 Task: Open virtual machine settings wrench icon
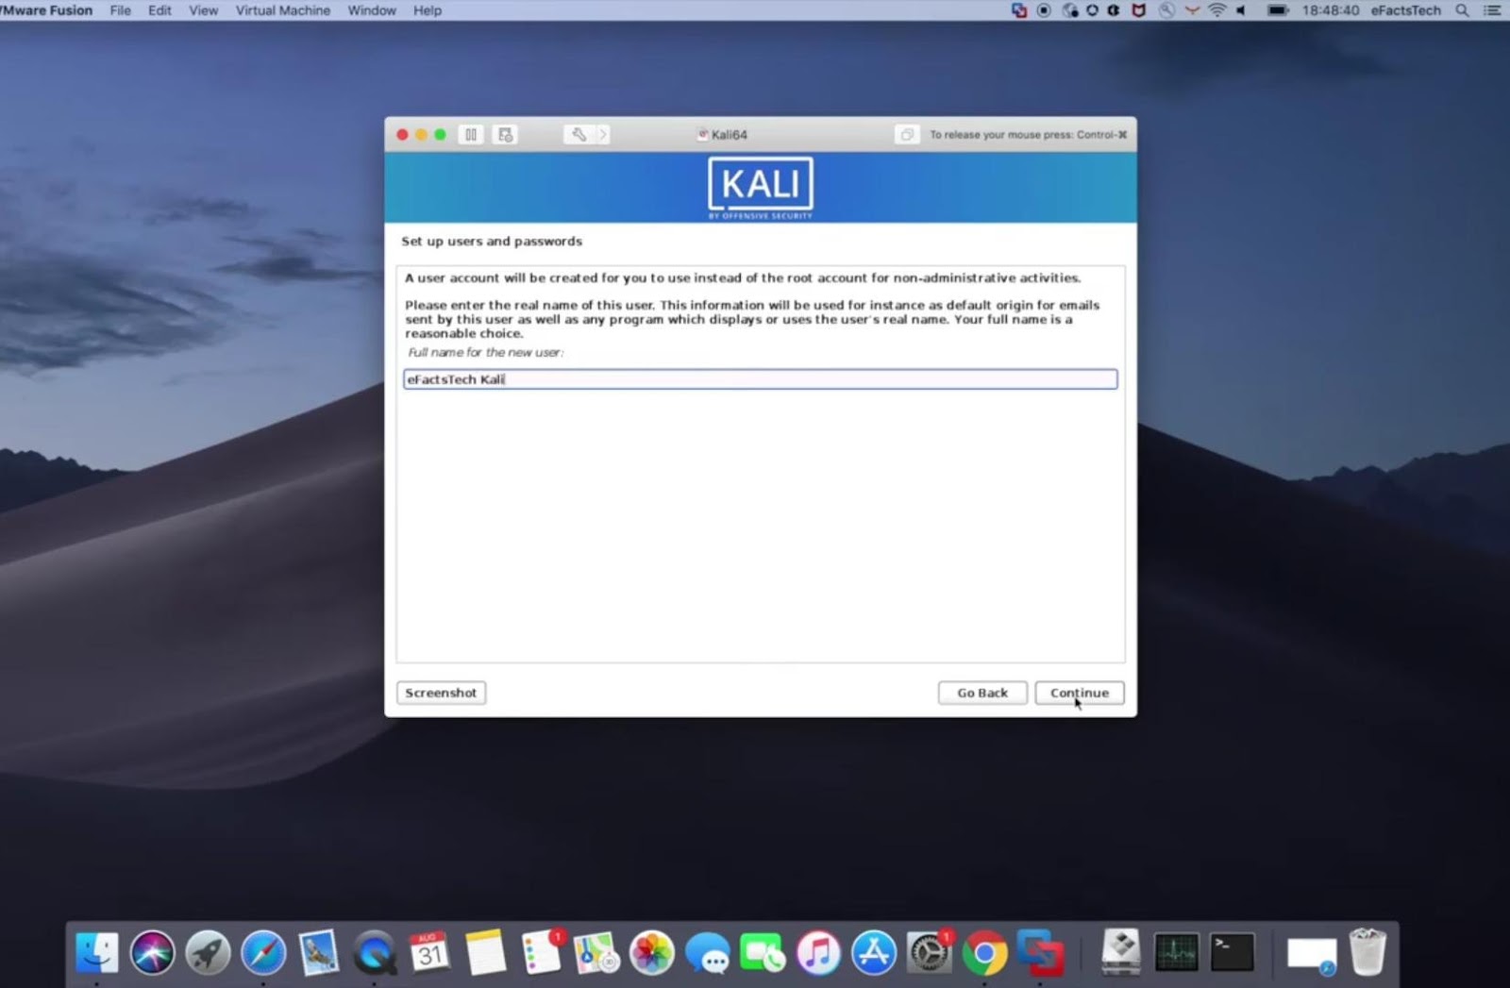tap(579, 135)
